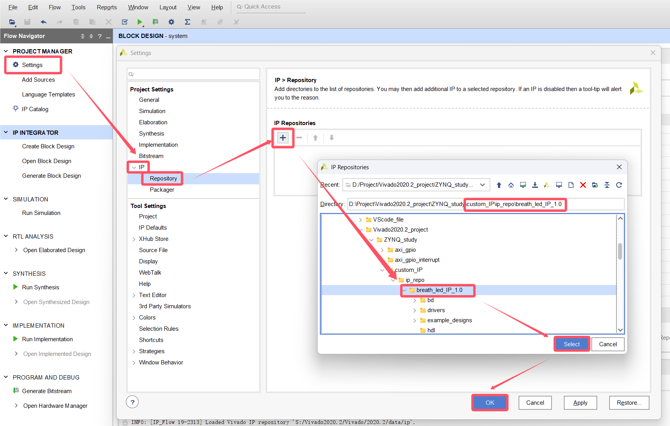Screen dimensions: 670x426
Task: Select Packager under IP settings
Action: [x=162, y=190]
